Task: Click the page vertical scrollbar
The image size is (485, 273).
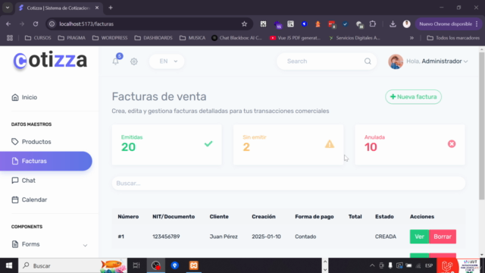Action: pos(482,127)
